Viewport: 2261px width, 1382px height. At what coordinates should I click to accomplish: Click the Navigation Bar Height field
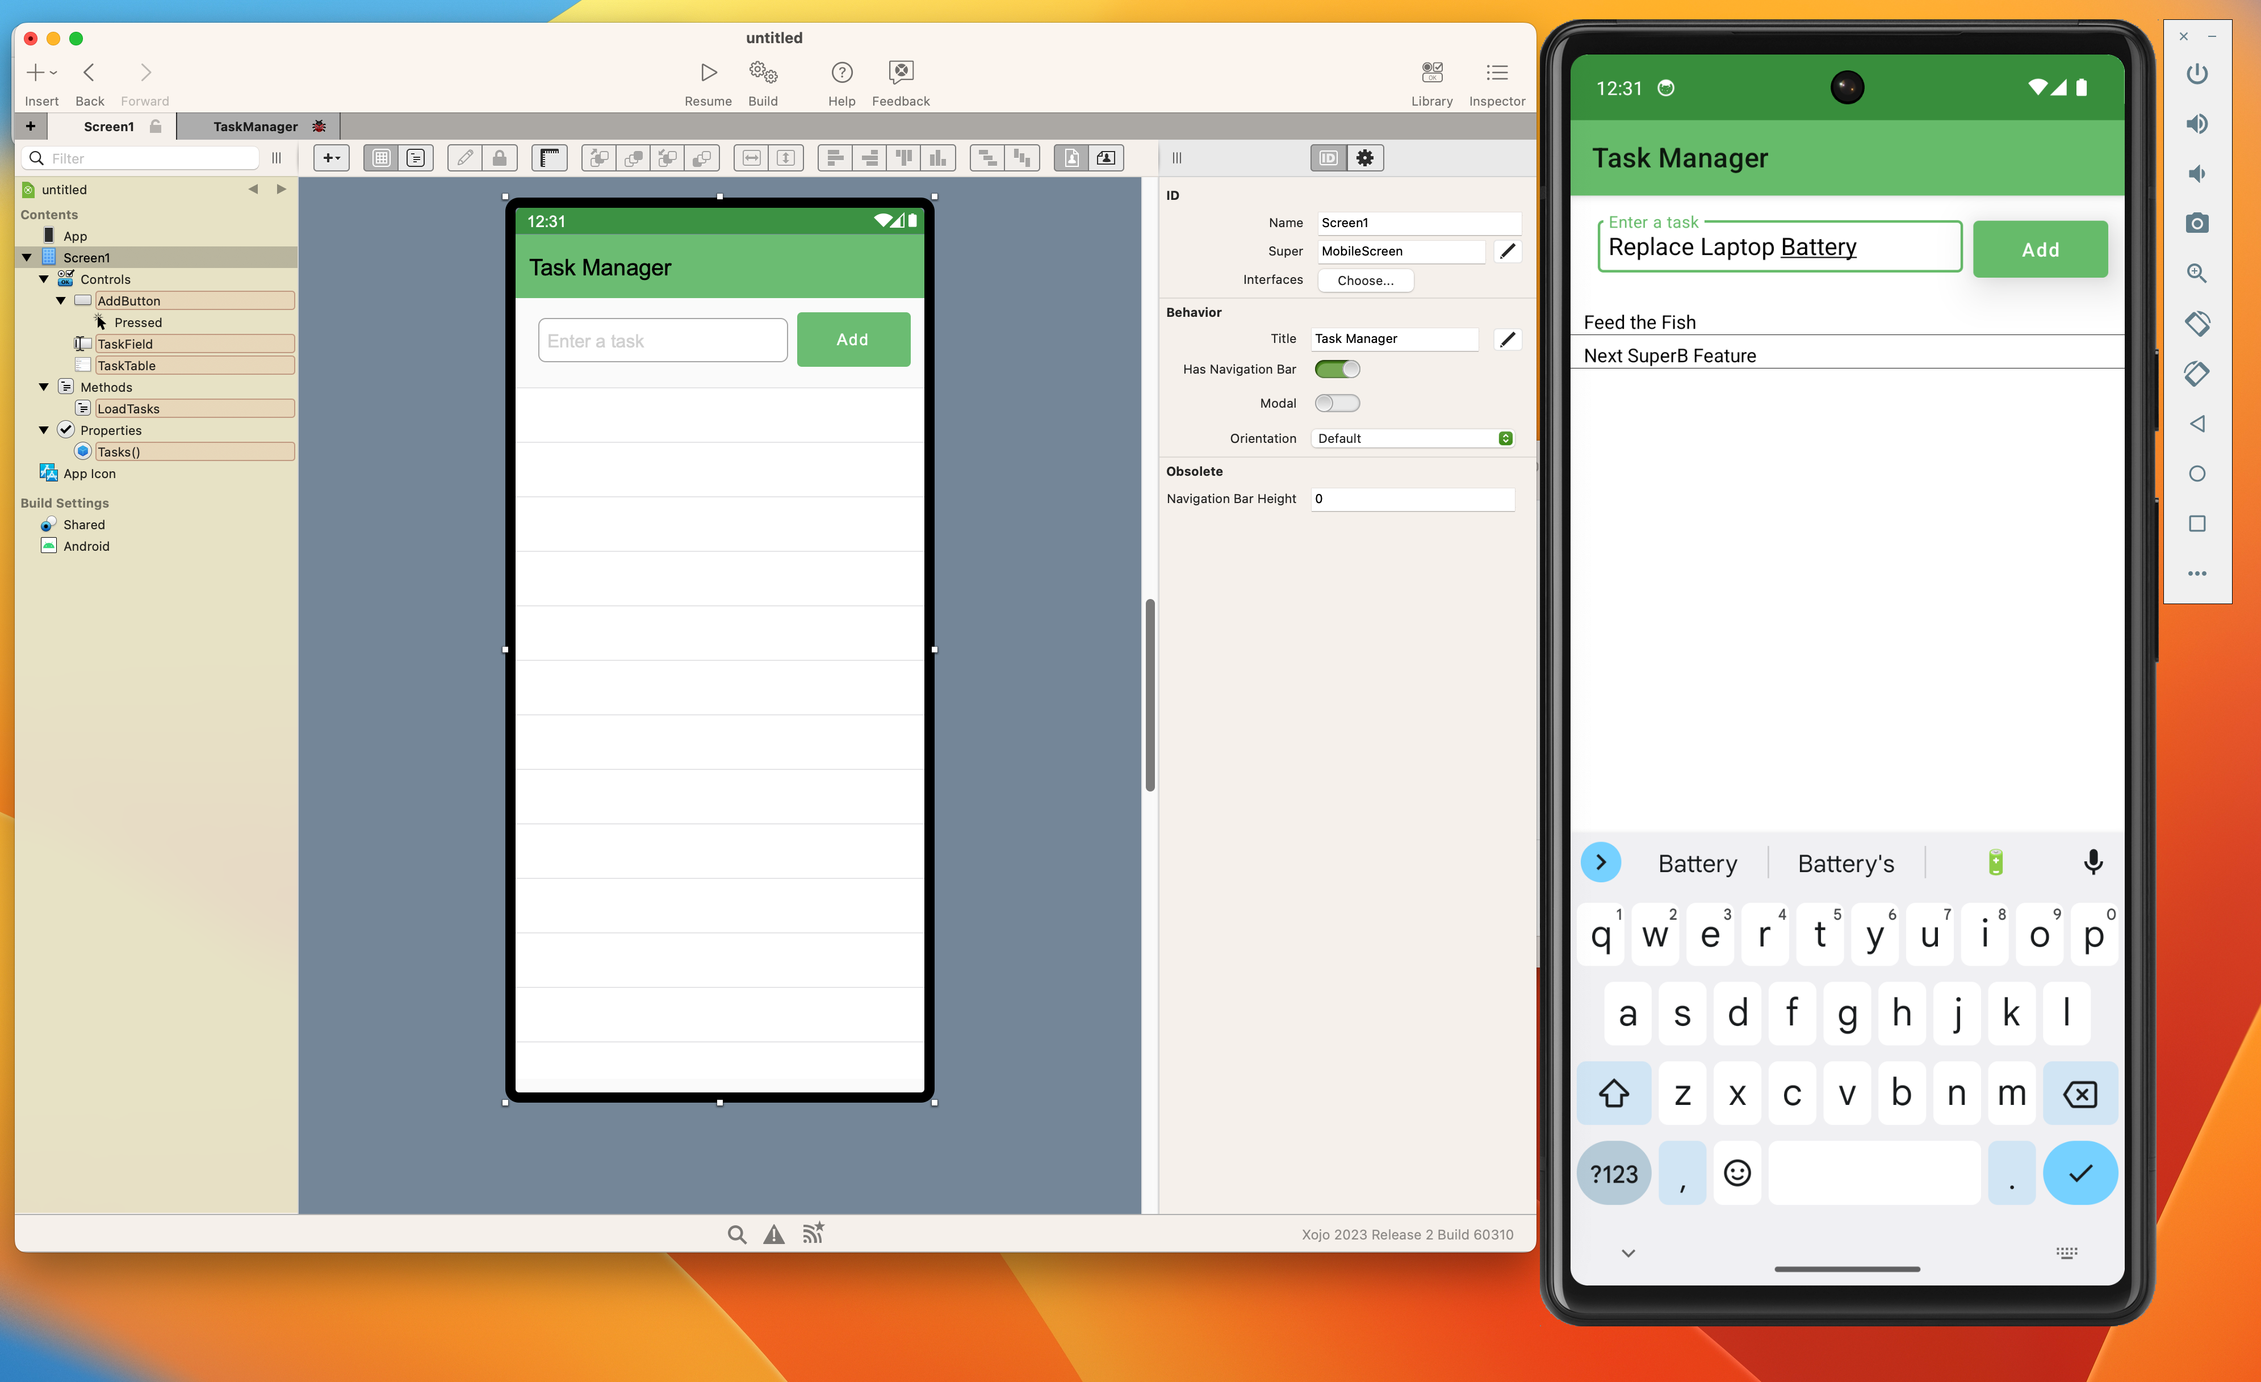tap(1412, 499)
